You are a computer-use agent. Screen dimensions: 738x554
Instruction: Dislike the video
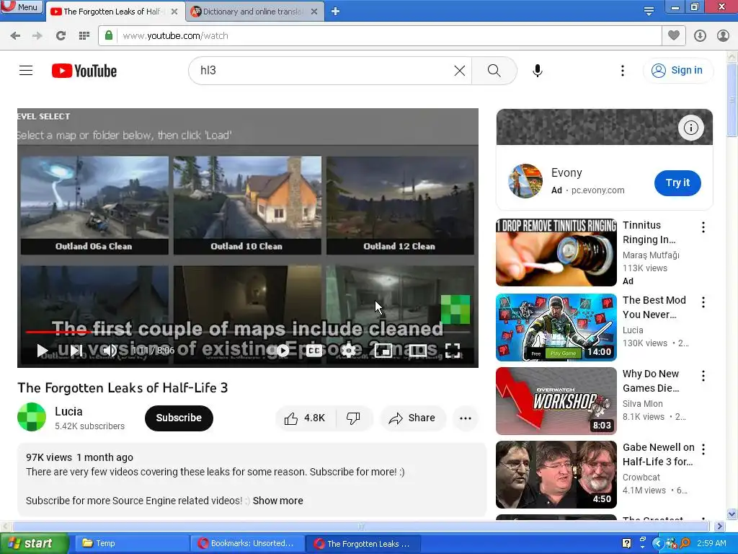coord(353,418)
